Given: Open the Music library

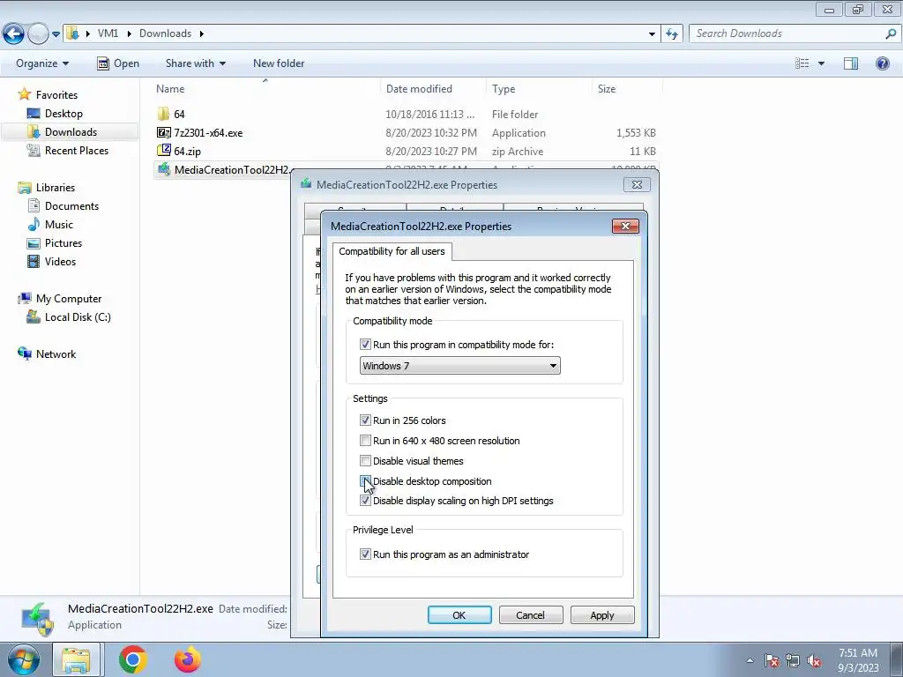Looking at the screenshot, I should 59,225.
